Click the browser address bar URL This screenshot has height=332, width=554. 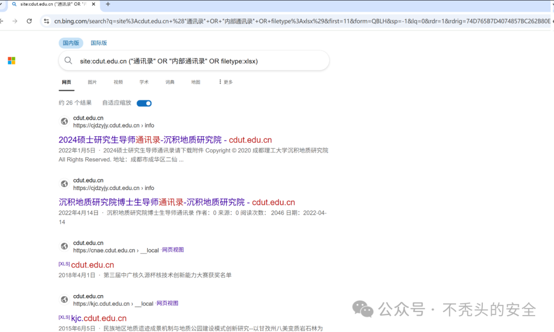302,21
